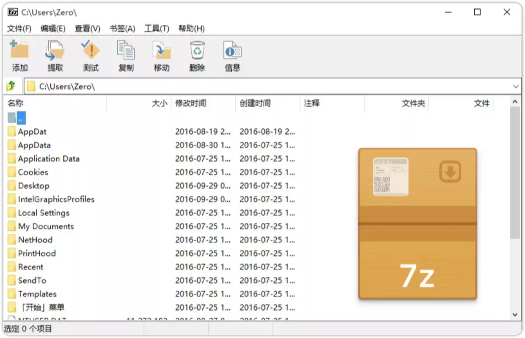Viewport: 525px width, 338px height.
Task: Click the folder icon of NetHood
Action: tap(12, 240)
